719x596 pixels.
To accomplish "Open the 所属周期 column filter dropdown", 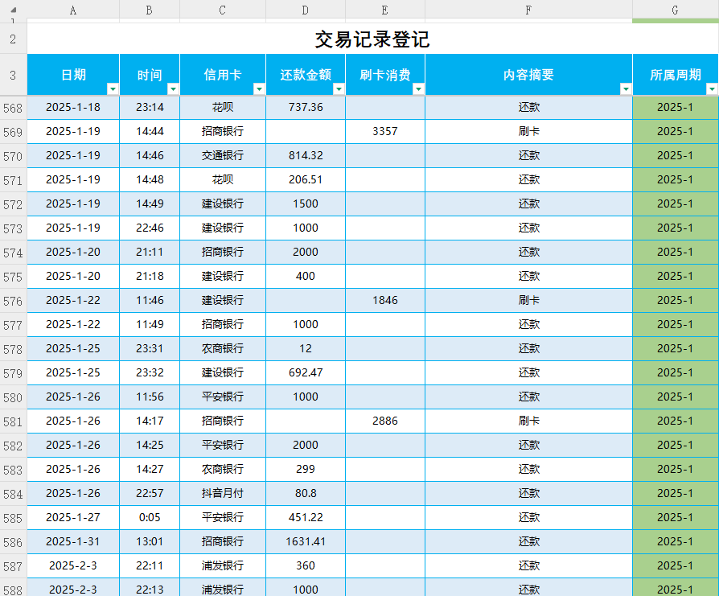I will click(x=712, y=89).
